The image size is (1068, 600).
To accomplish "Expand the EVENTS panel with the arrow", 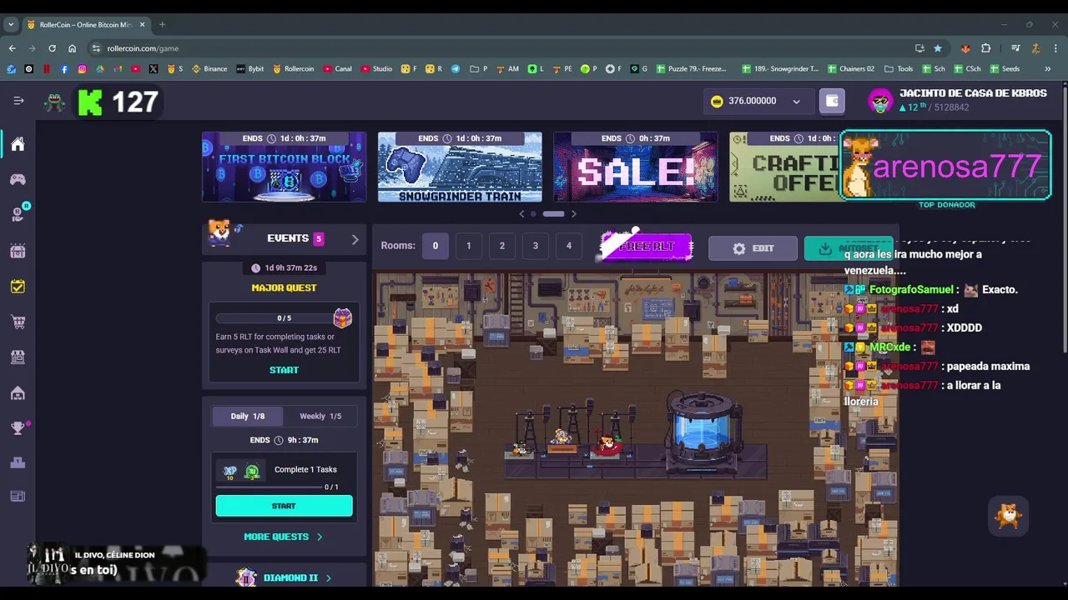I will (355, 239).
